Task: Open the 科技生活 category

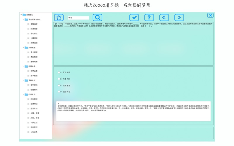Action: tap(34, 123)
